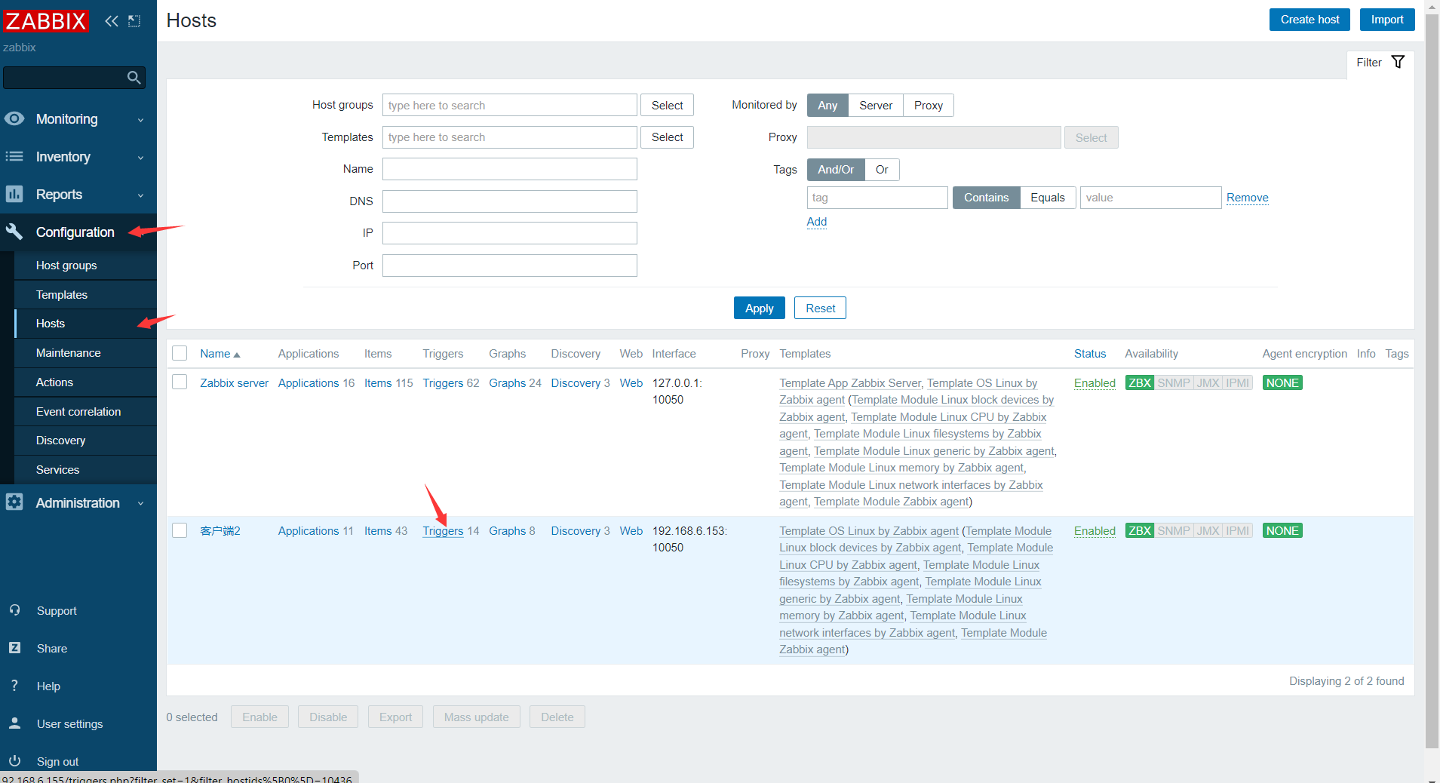Focus the tag name input field
1440x783 pixels.
point(877,198)
